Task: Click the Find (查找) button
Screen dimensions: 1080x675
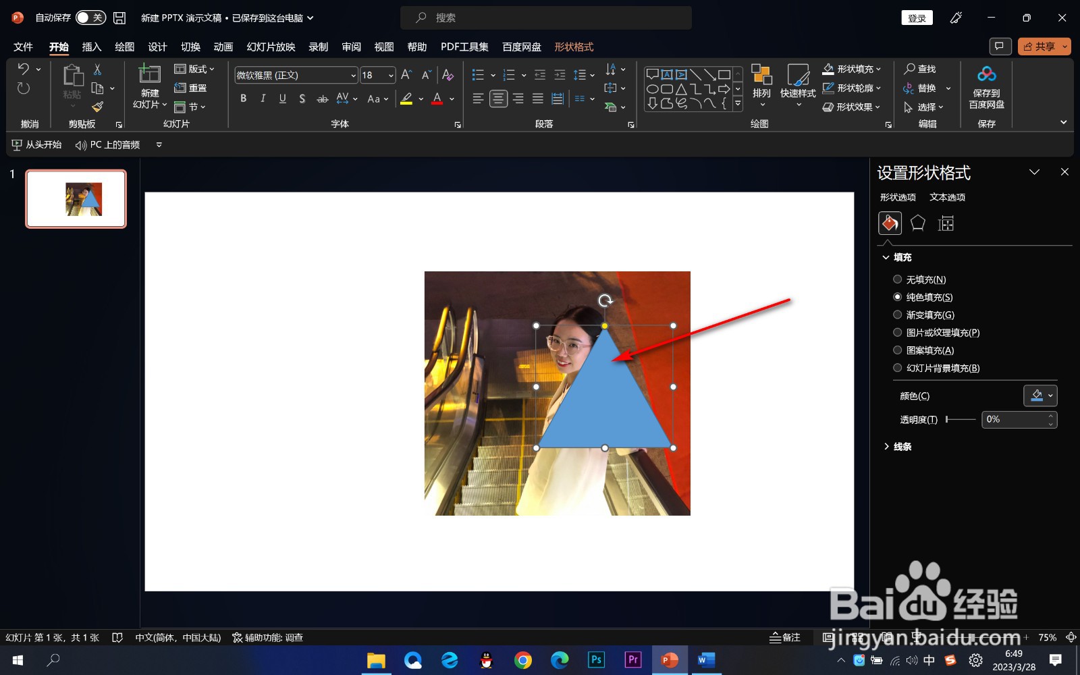Action: point(920,69)
